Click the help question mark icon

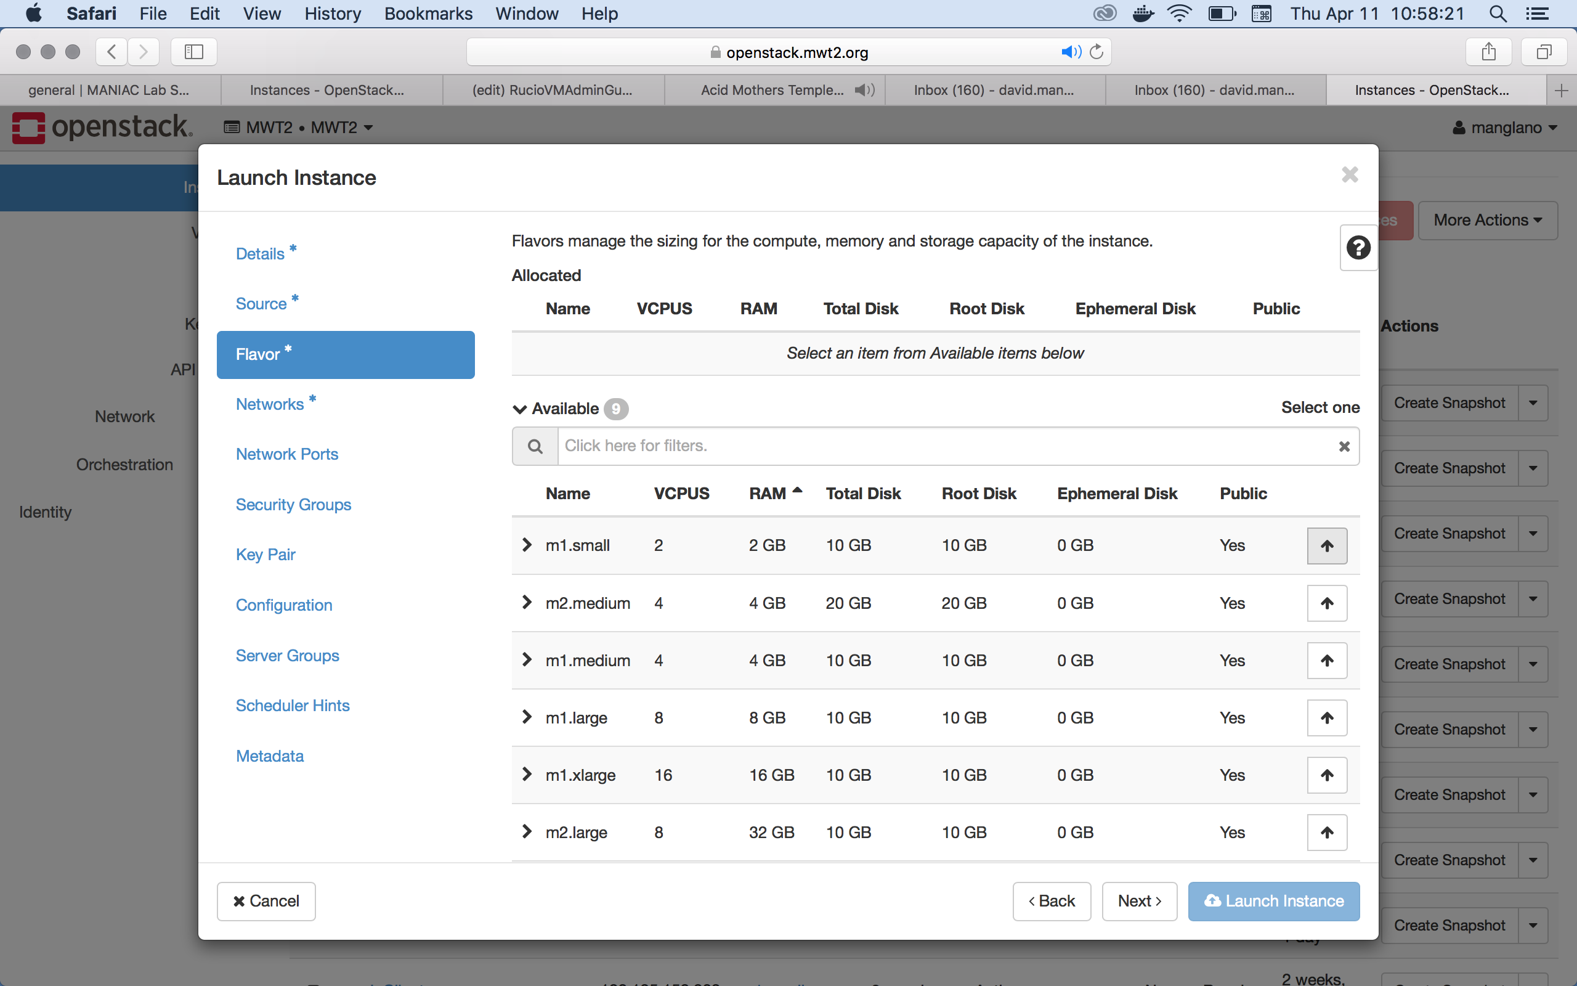[x=1358, y=248]
